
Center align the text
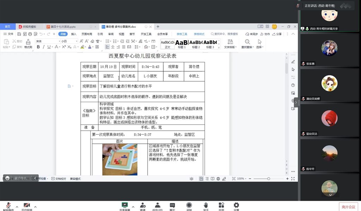click(113, 47)
